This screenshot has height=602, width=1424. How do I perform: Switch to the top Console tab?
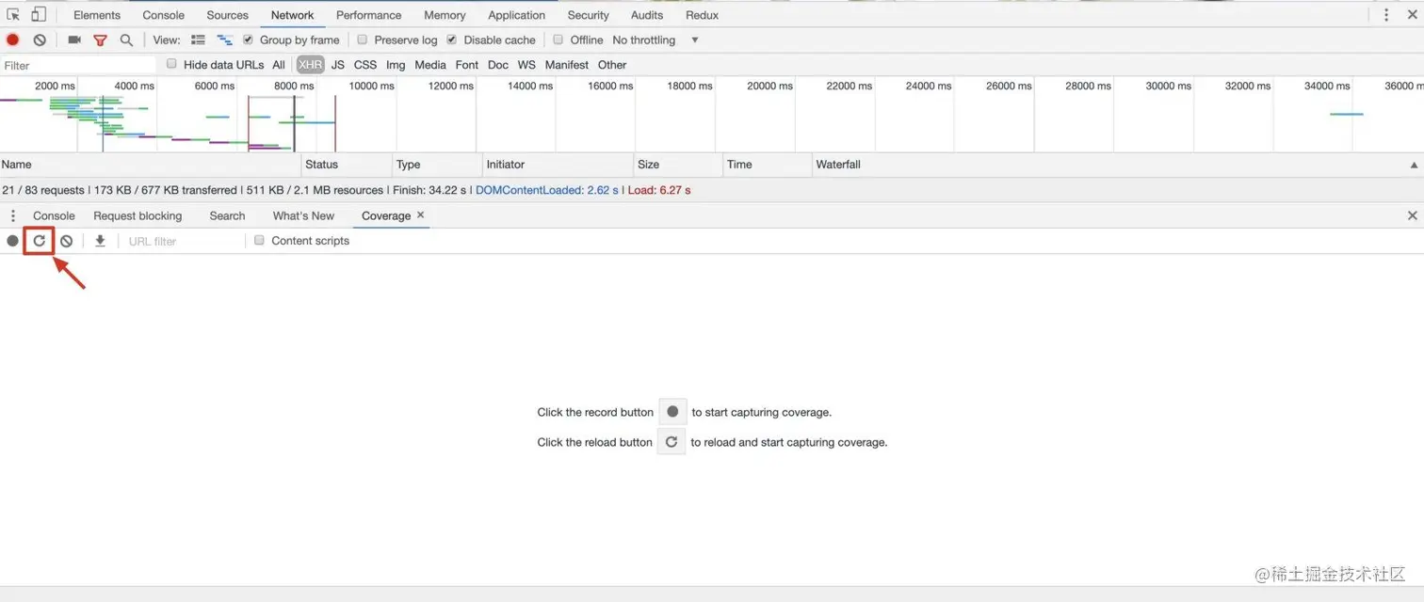pos(164,15)
